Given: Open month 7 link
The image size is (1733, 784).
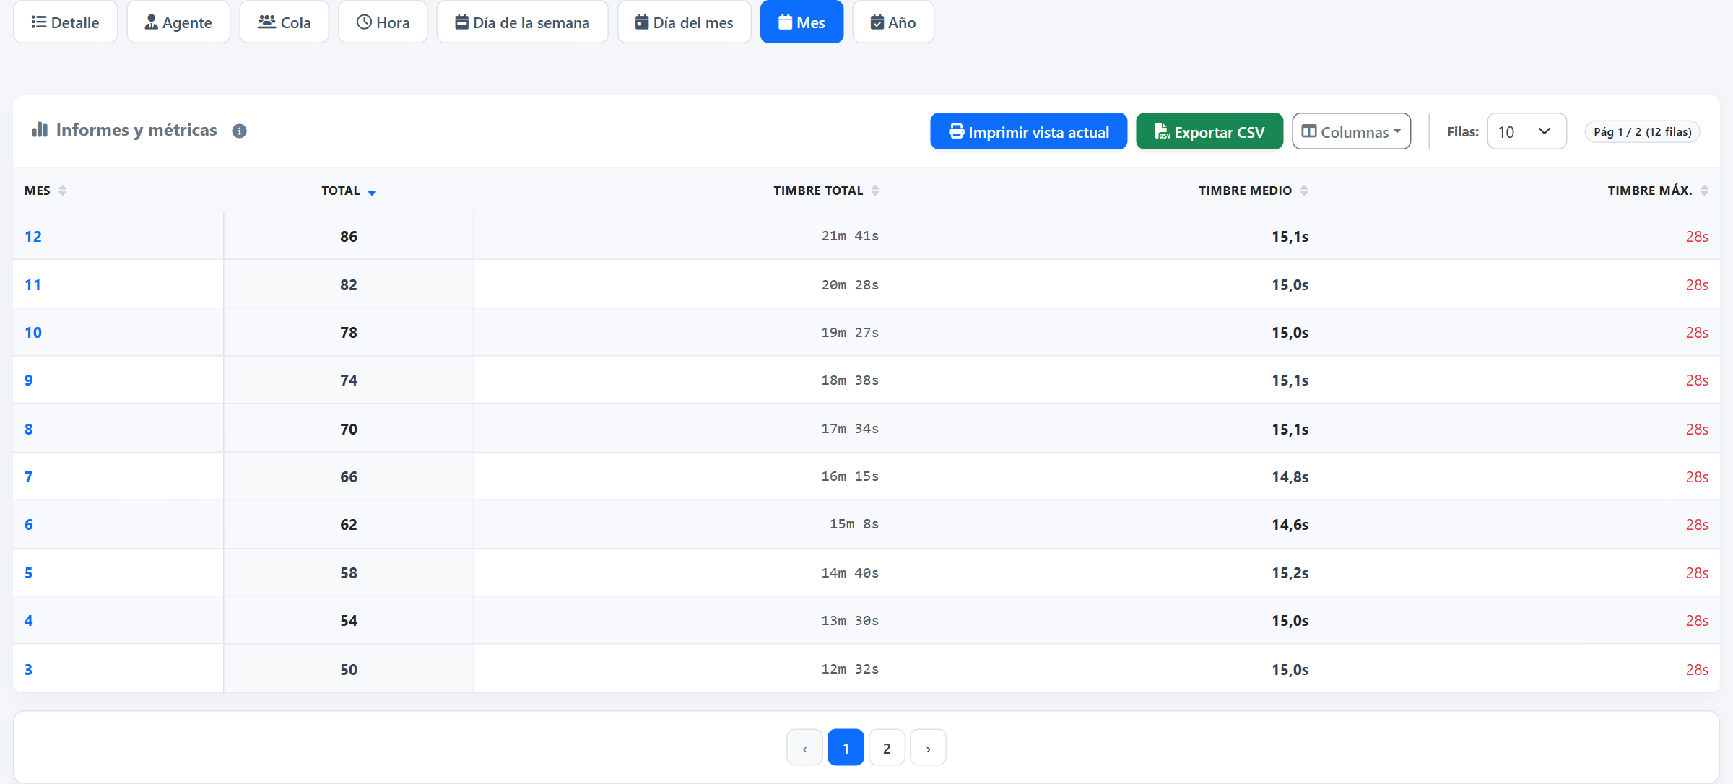Looking at the screenshot, I should [x=29, y=477].
